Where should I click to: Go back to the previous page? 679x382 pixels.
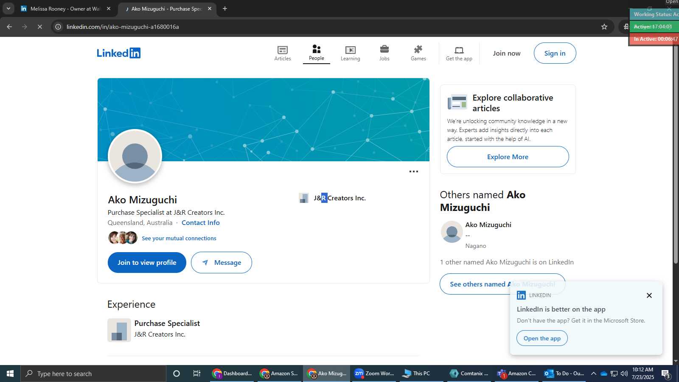[9, 27]
